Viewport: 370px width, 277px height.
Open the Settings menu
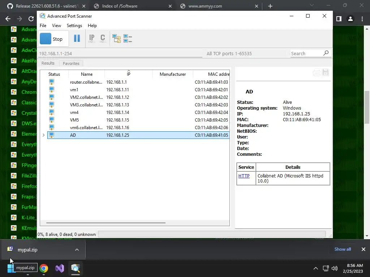pos(74,26)
